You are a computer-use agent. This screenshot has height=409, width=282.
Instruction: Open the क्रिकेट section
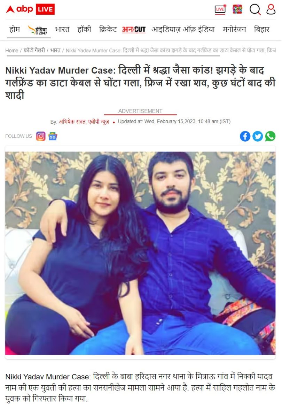pos(108,29)
